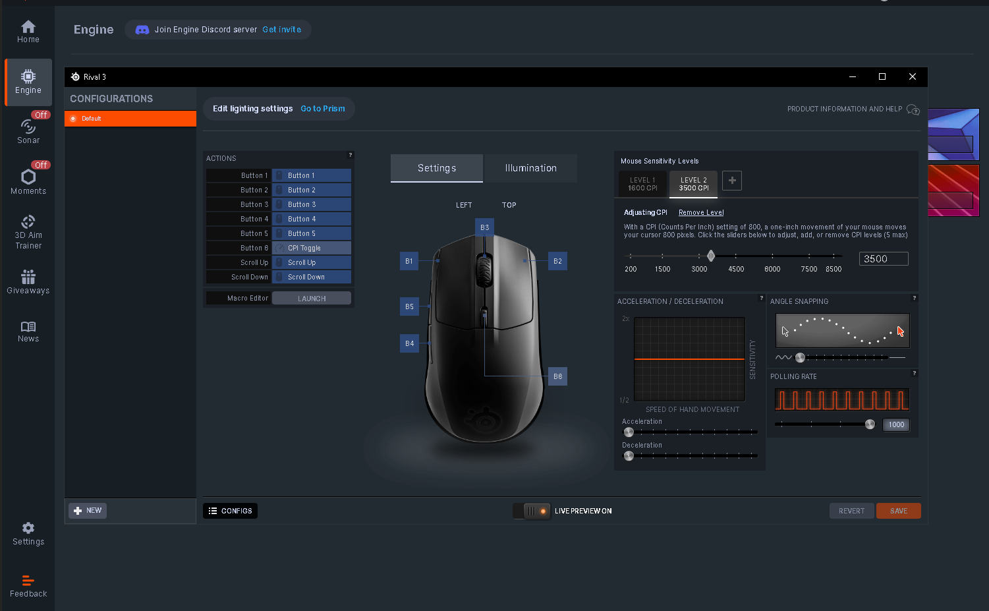Open Button 4 action assignment
Image resolution: width=989 pixels, height=611 pixels.
pyautogui.click(x=312, y=219)
